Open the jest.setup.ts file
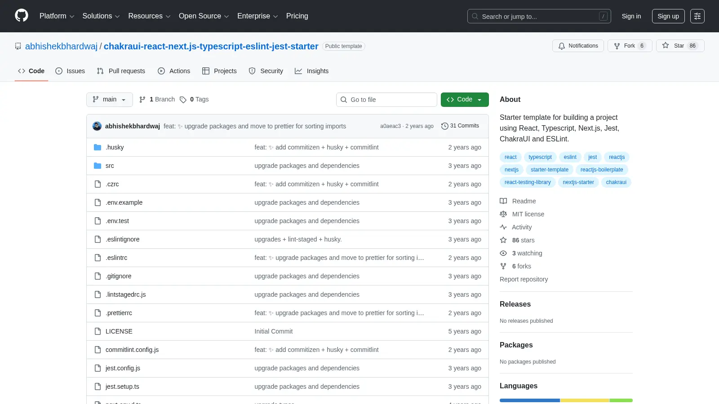The image size is (719, 404). 122,386
